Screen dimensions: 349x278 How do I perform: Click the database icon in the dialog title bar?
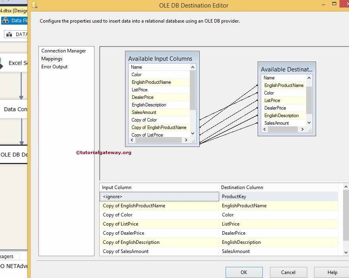pos(34,5)
